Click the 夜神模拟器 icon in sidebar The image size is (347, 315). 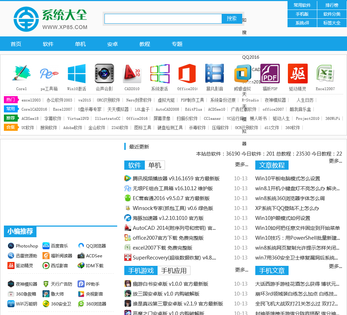[x=11, y=284]
